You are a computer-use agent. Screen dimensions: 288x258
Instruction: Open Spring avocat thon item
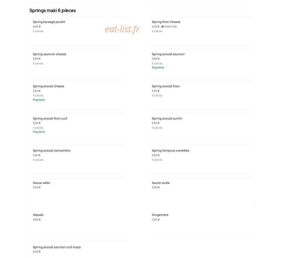coord(201,95)
